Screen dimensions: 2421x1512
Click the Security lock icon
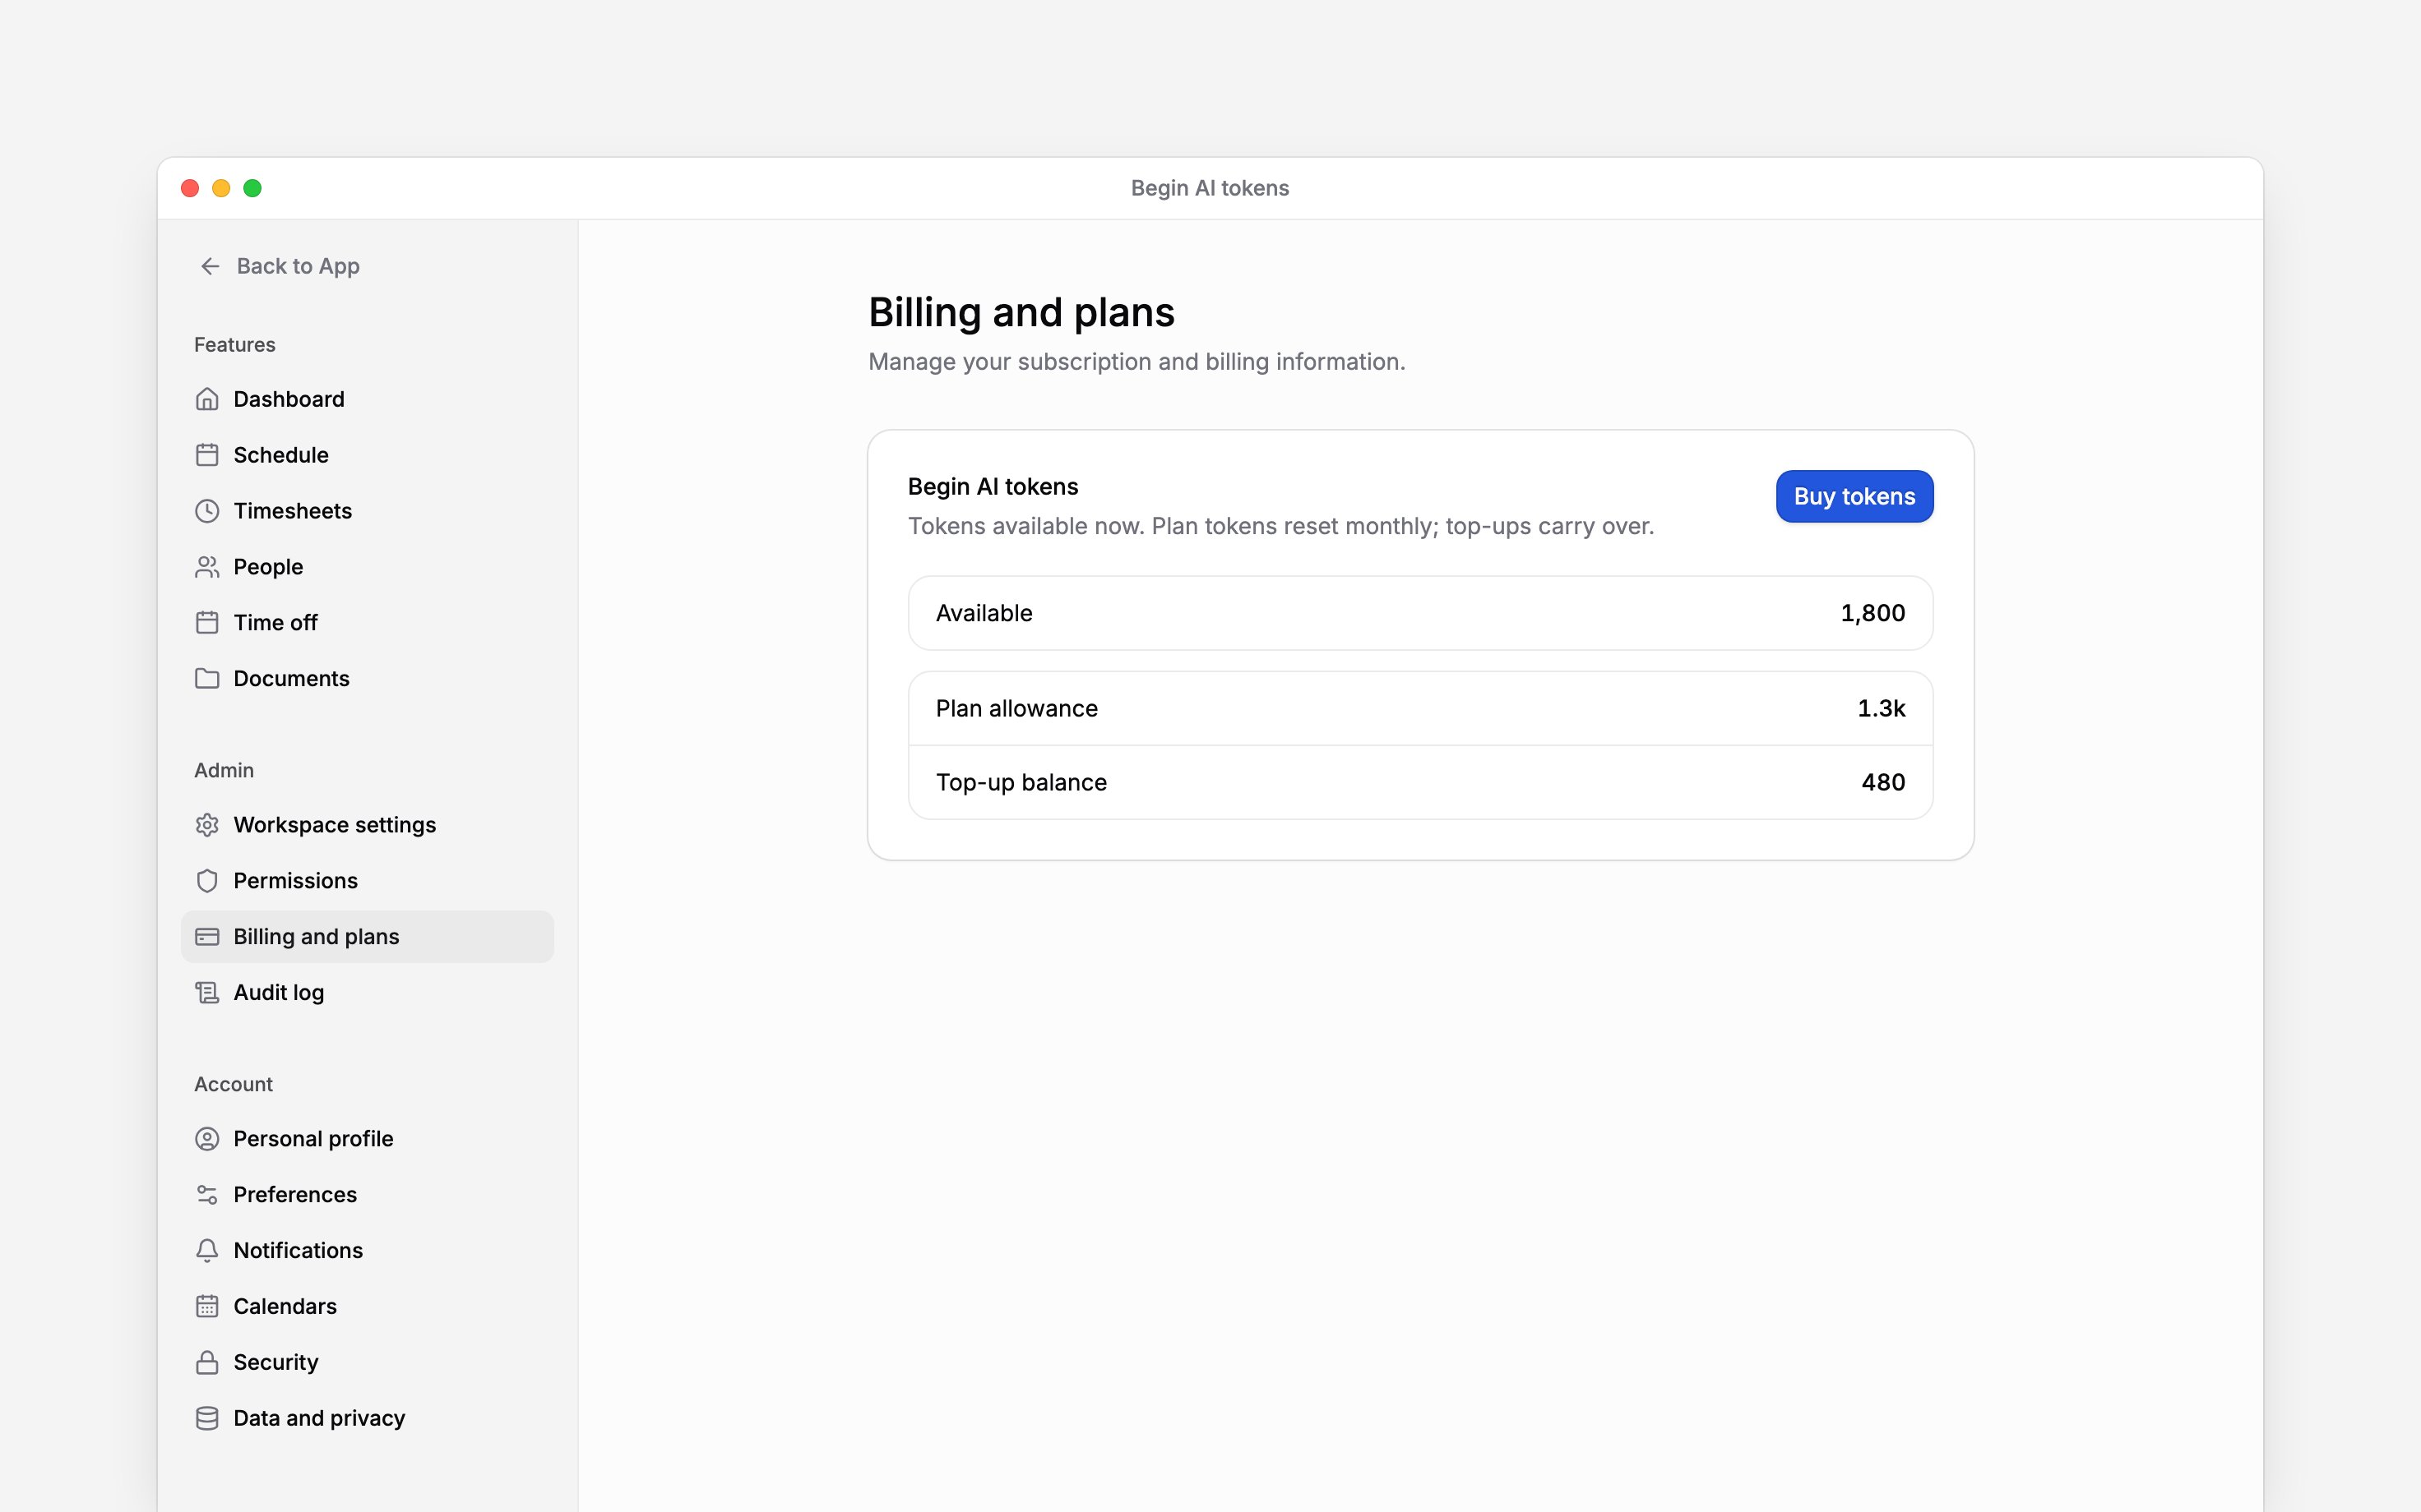point(207,1363)
